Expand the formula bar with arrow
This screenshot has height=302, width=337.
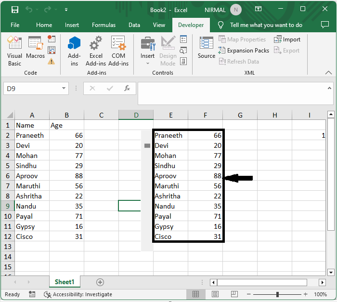pos(329,88)
